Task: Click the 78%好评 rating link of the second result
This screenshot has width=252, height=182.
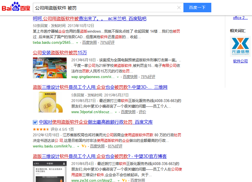Action: coord(148,76)
